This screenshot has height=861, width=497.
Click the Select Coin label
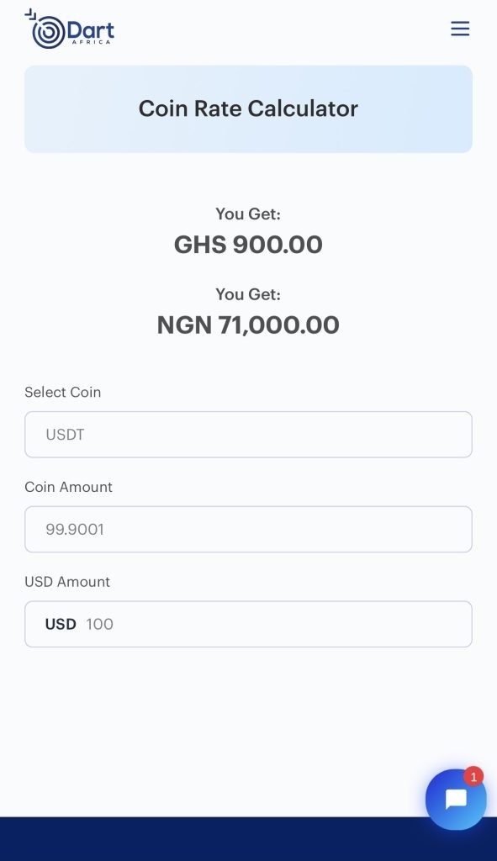(62, 392)
